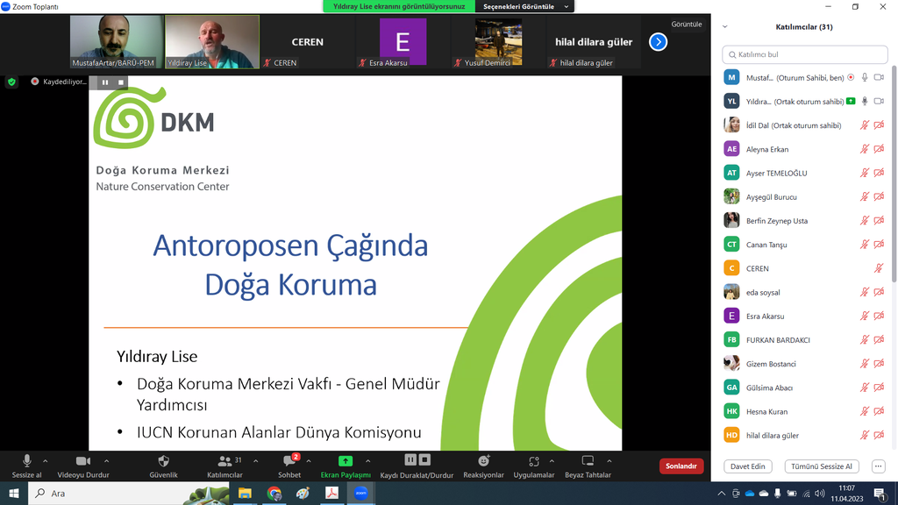Image resolution: width=898 pixels, height=505 pixels.
Task: Open Reaksiyonlar reactions menu
Action: click(x=483, y=466)
